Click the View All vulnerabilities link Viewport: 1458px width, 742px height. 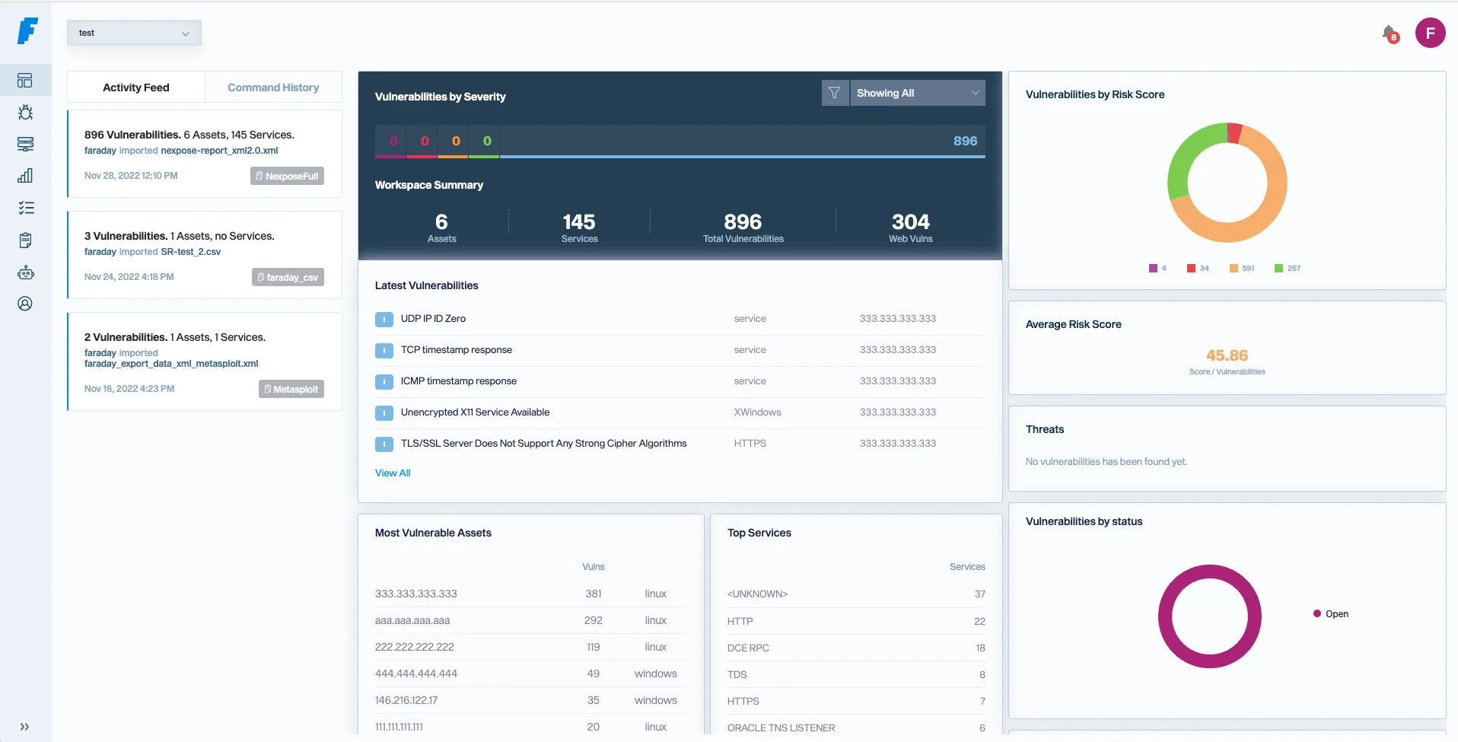click(392, 473)
